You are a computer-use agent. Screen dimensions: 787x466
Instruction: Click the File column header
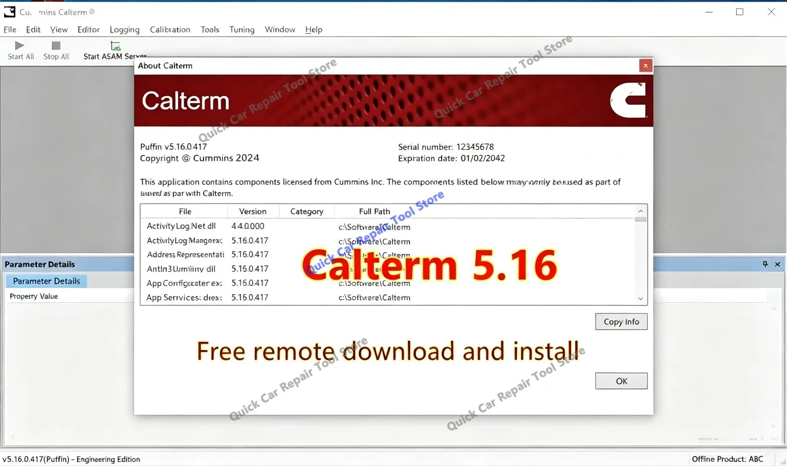click(x=185, y=211)
